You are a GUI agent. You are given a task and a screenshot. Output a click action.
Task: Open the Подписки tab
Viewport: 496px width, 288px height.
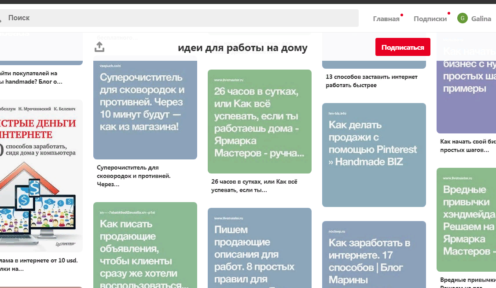click(x=430, y=18)
